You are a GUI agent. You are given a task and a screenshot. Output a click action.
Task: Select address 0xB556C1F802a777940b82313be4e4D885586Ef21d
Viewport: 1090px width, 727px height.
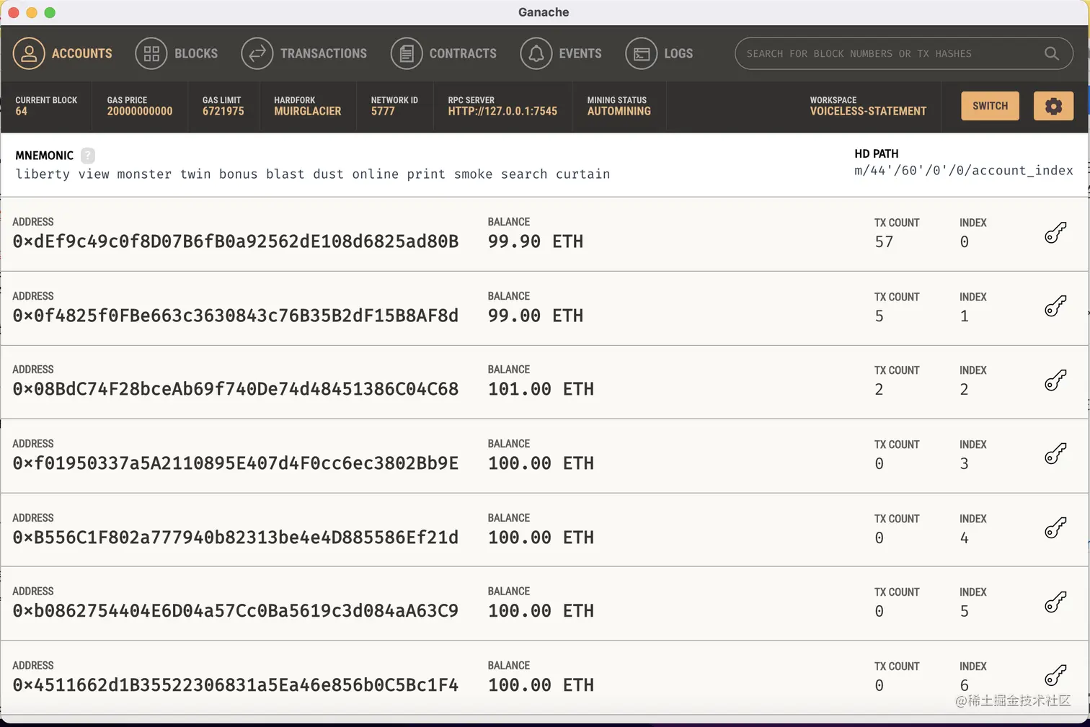tap(236, 538)
